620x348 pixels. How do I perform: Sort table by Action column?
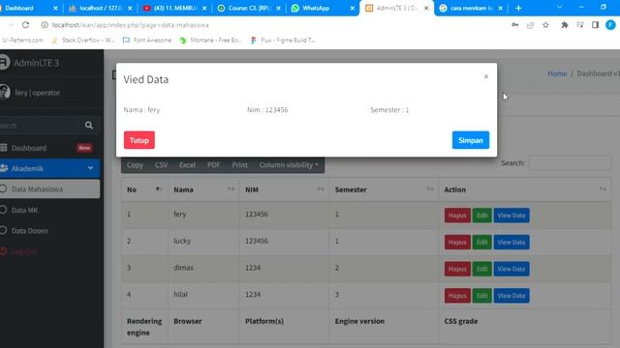click(x=525, y=189)
